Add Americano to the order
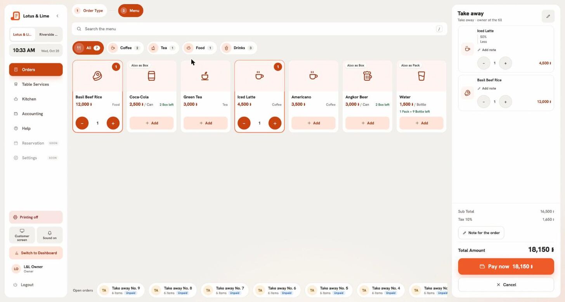The height and width of the screenshot is (302, 565). coord(314,123)
